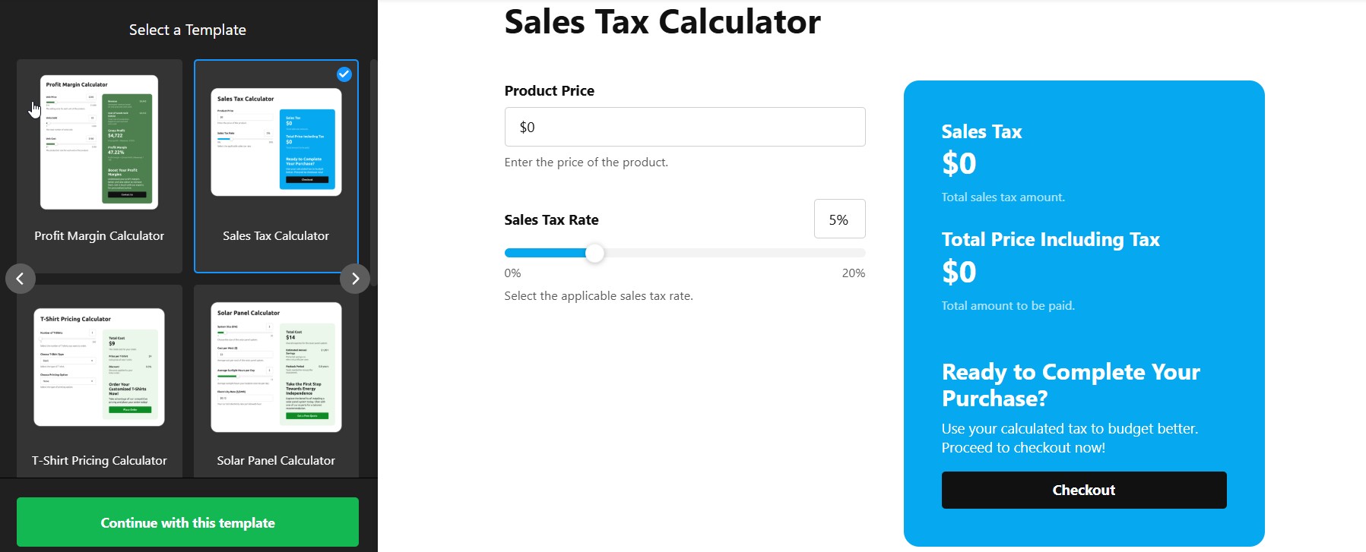Click the Sales Tax Calculator label text
1366x552 pixels.
tap(276, 236)
